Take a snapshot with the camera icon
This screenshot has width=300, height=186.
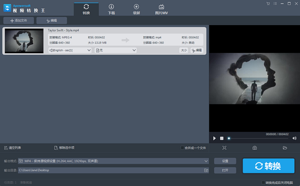(255, 148)
